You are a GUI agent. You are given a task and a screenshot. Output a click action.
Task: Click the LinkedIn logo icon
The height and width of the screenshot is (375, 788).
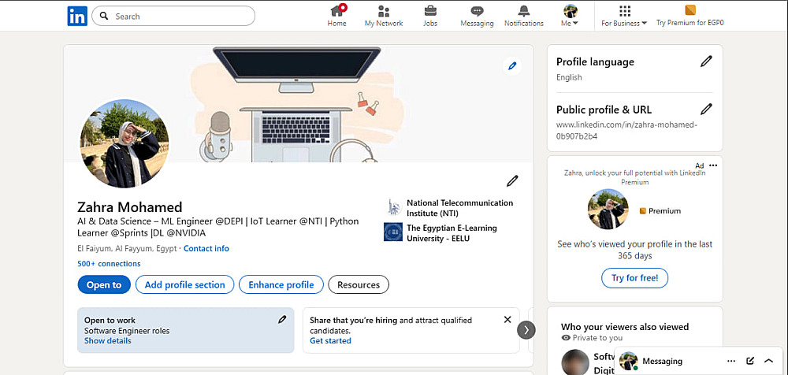tap(77, 16)
